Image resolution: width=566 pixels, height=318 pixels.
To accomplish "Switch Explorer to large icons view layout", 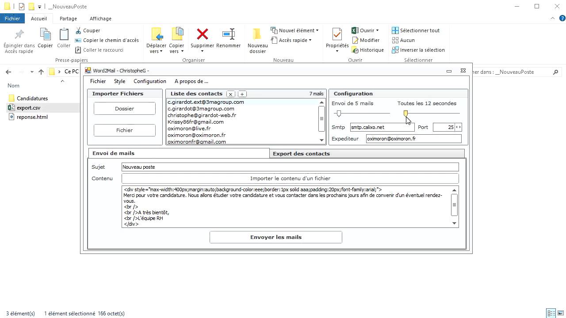I will 561,313.
